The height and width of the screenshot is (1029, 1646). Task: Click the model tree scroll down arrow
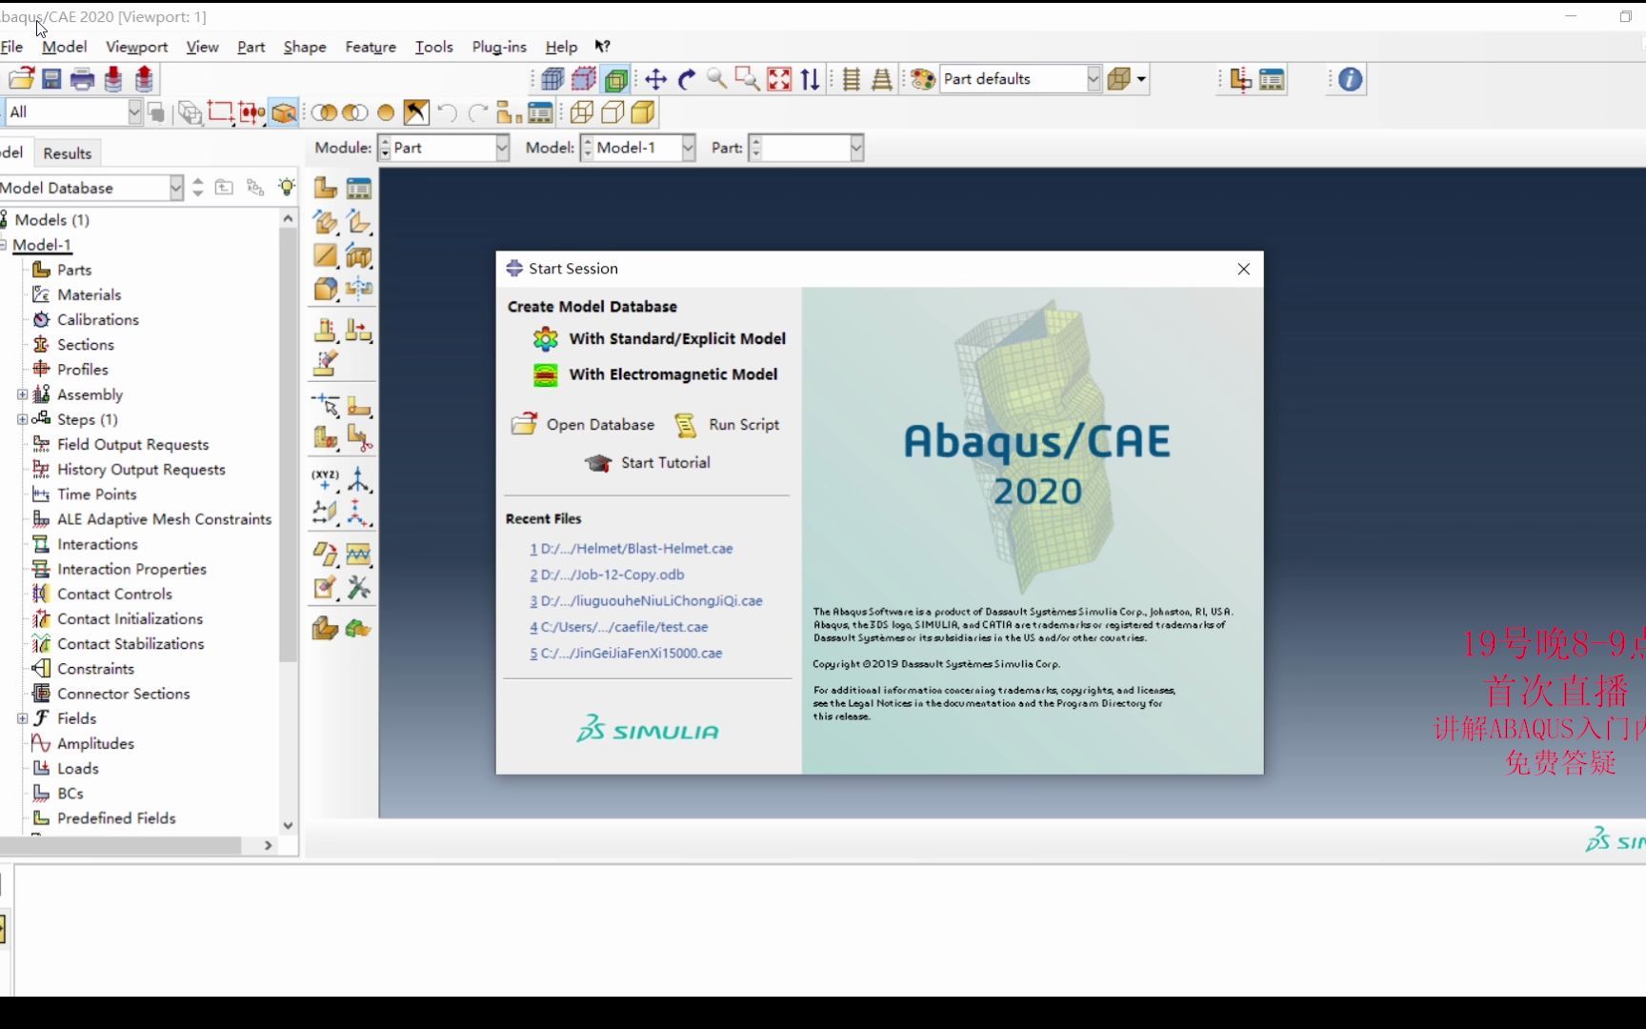click(288, 826)
